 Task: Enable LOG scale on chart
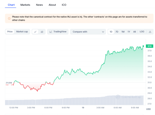(142, 32)
